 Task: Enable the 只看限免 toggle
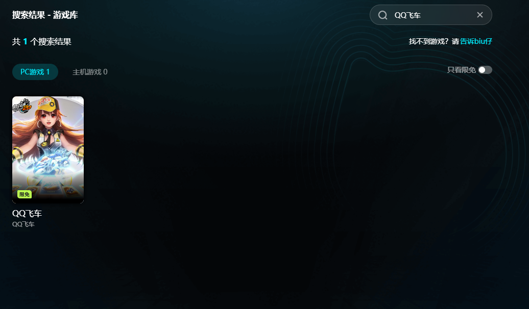[x=485, y=70]
